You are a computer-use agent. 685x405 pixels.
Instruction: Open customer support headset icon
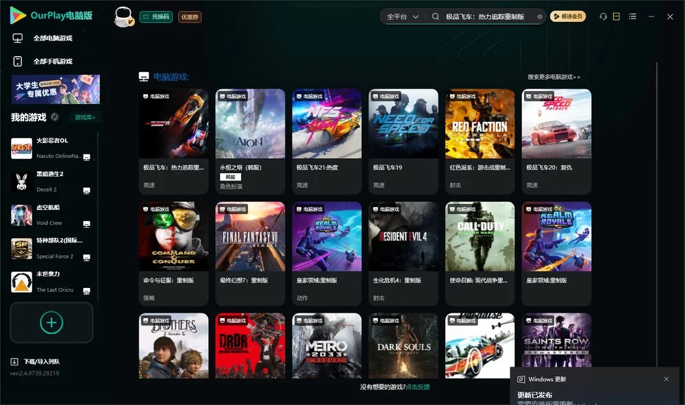[603, 16]
